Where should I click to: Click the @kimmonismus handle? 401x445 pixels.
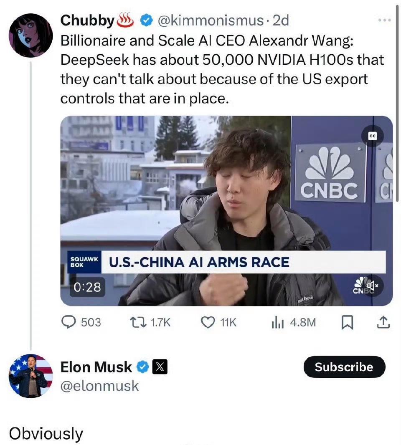211,20
